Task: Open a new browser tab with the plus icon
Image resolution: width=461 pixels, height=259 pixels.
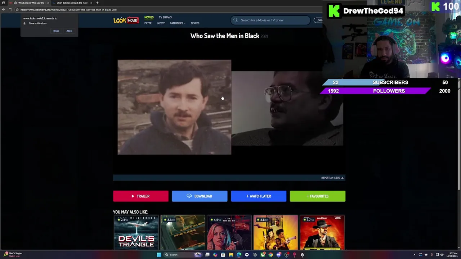Action: (97, 3)
